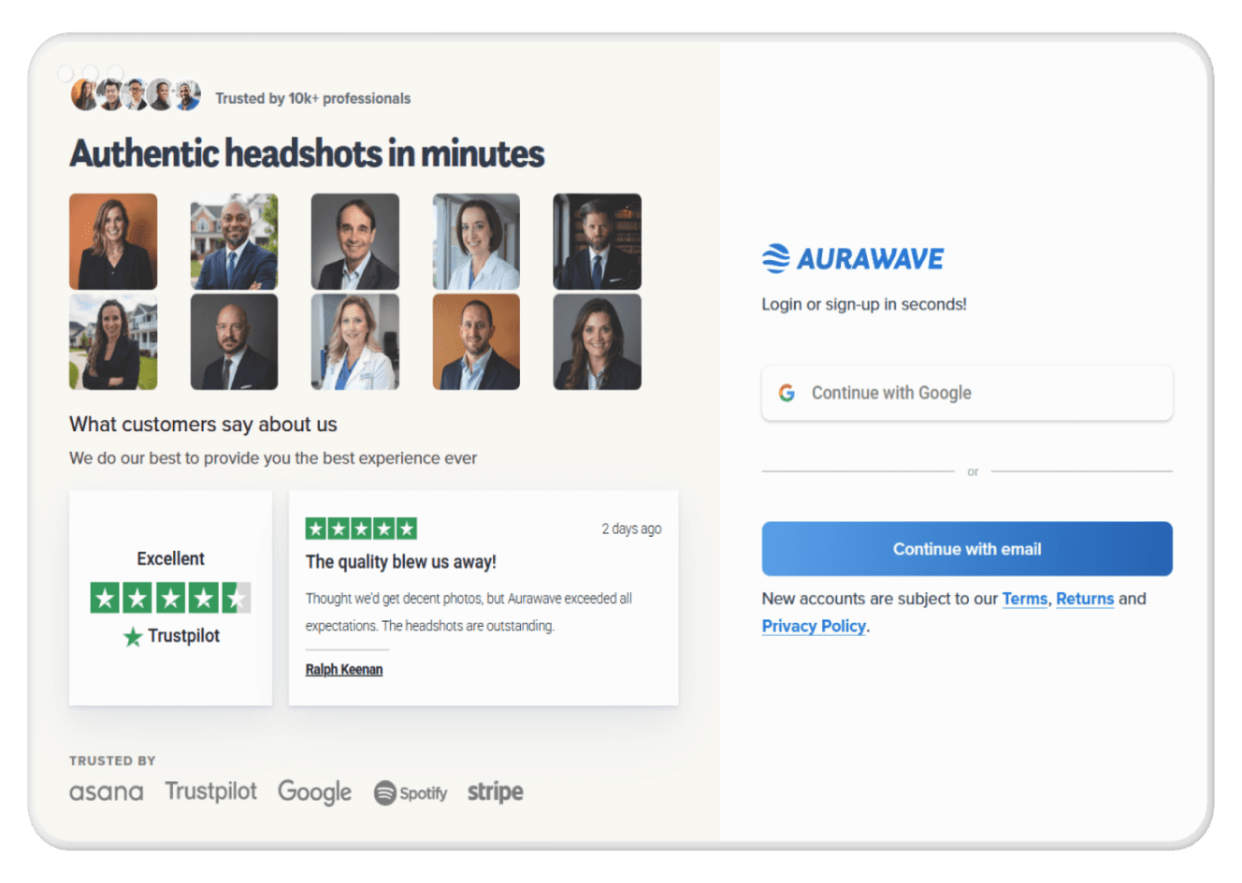Select headshot of man in front of house

[234, 241]
